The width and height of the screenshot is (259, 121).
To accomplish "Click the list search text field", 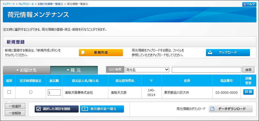I will [206, 70].
